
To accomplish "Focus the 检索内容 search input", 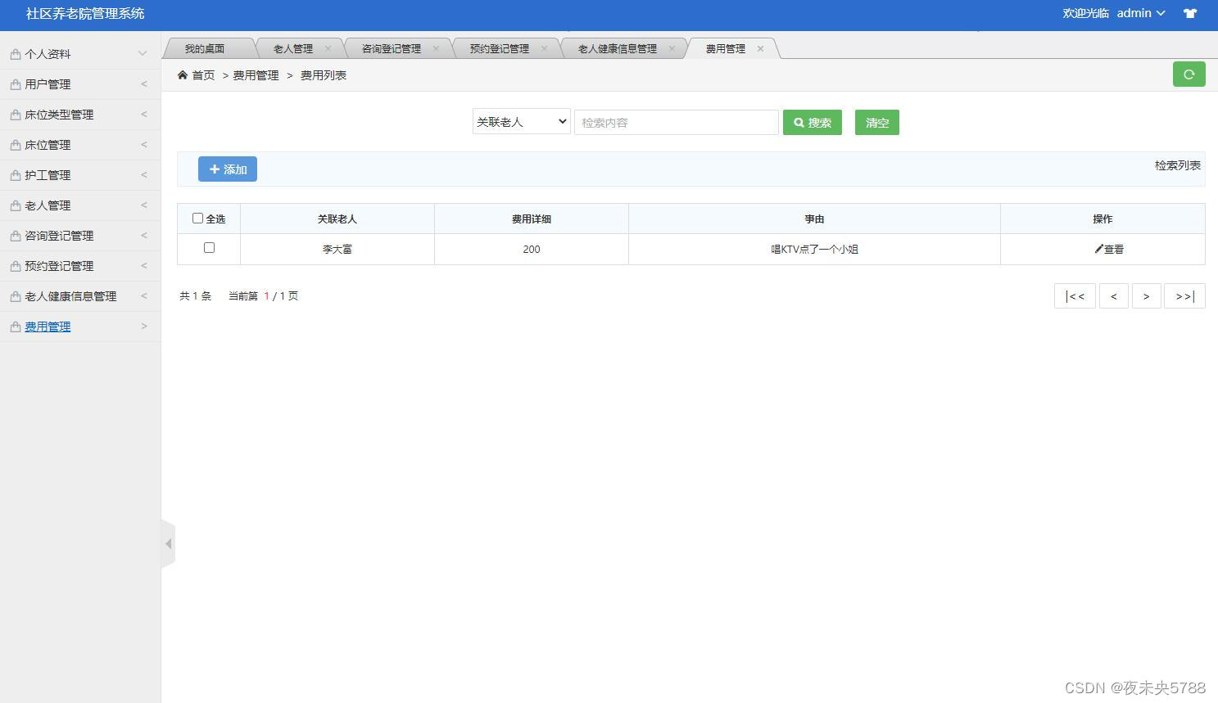I will [677, 122].
